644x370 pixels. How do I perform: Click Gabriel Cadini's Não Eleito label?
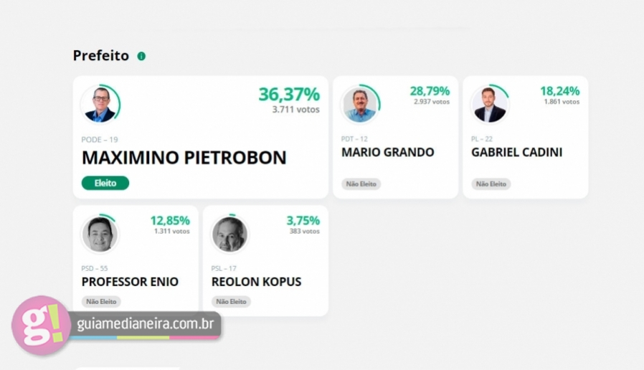491,184
